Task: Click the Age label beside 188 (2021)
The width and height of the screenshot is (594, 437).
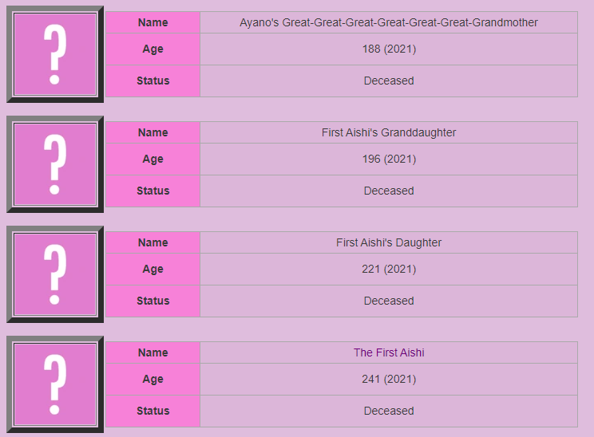Action: coord(153,49)
